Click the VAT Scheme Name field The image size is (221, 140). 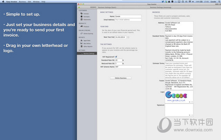point(128,67)
